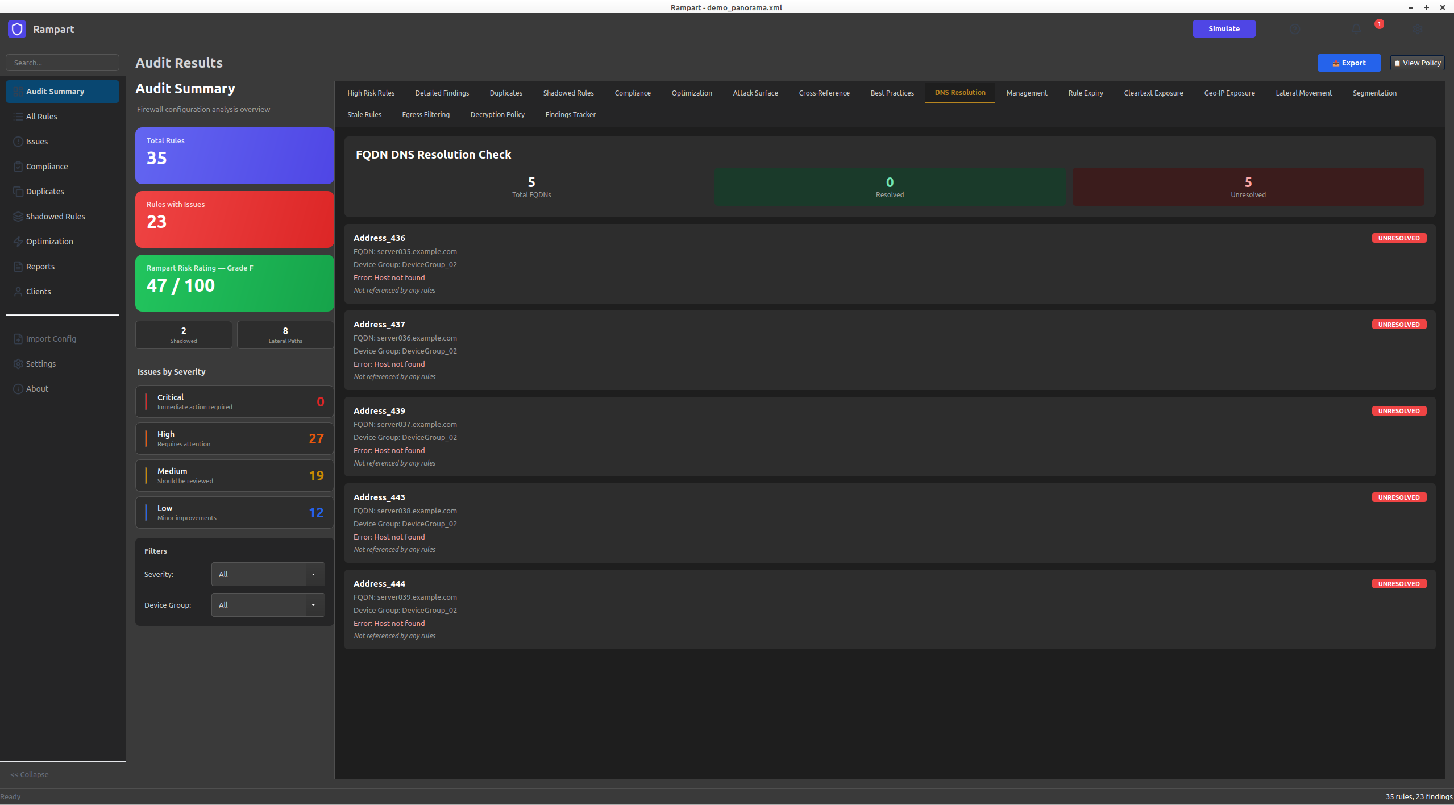Open View Policy
This screenshot has height=805, width=1454.
pyautogui.click(x=1416, y=63)
